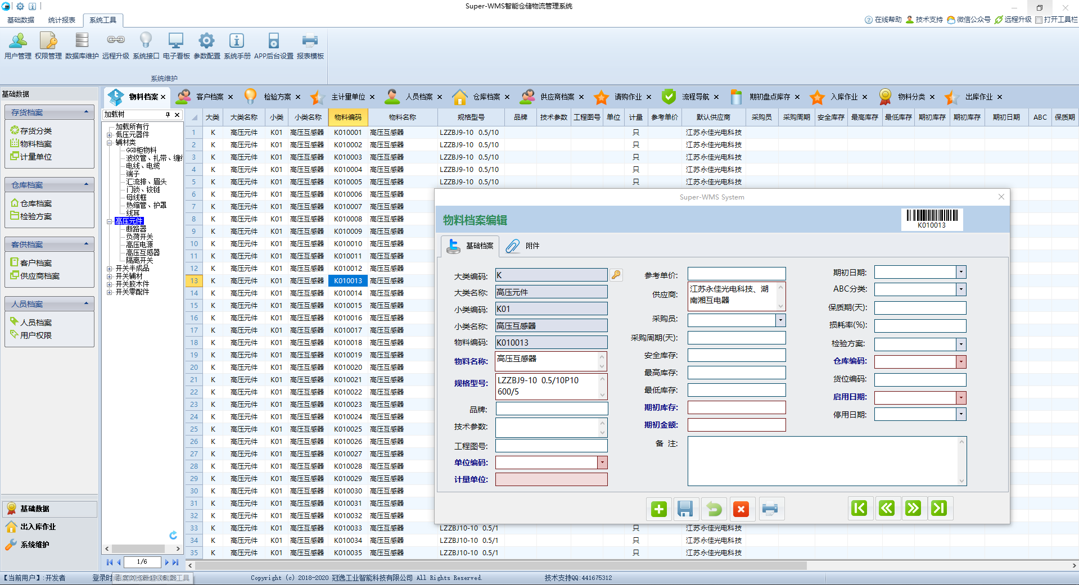Jump to last record in dialog
This screenshot has width=1079, height=585.
[x=940, y=509]
